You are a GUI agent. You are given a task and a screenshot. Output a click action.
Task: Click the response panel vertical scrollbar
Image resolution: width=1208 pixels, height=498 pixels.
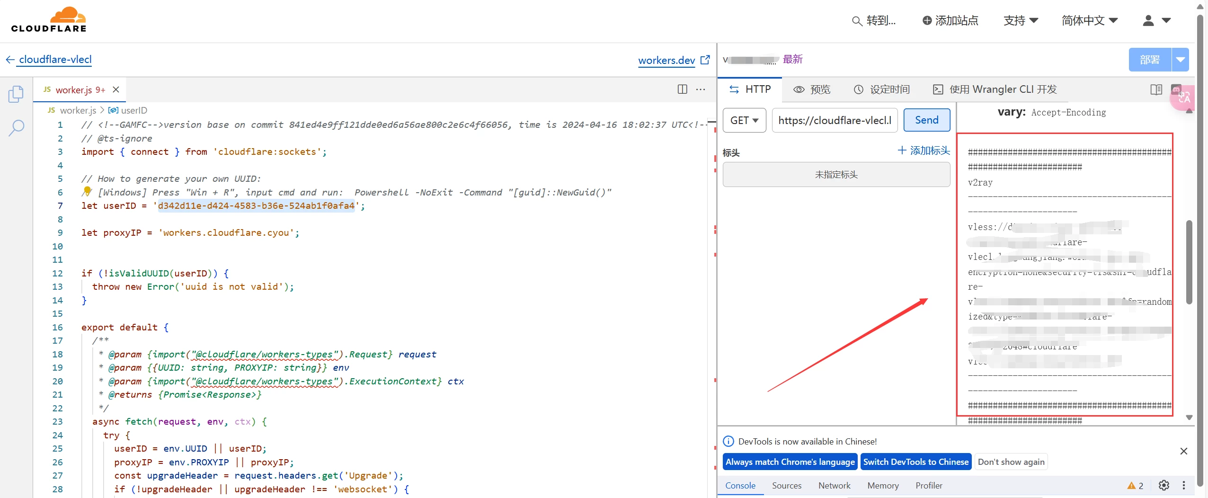(1189, 263)
